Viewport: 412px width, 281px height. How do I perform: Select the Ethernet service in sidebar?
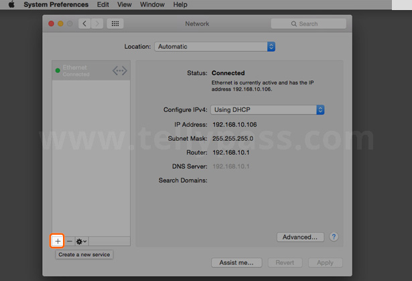(91, 70)
